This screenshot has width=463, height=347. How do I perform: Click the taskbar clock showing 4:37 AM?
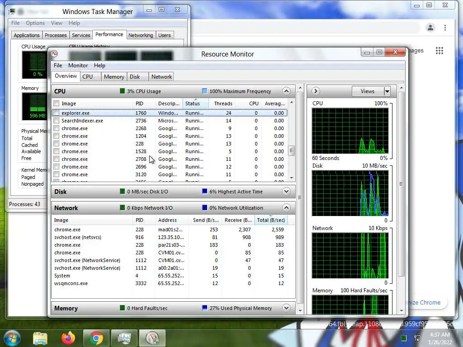click(440, 338)
